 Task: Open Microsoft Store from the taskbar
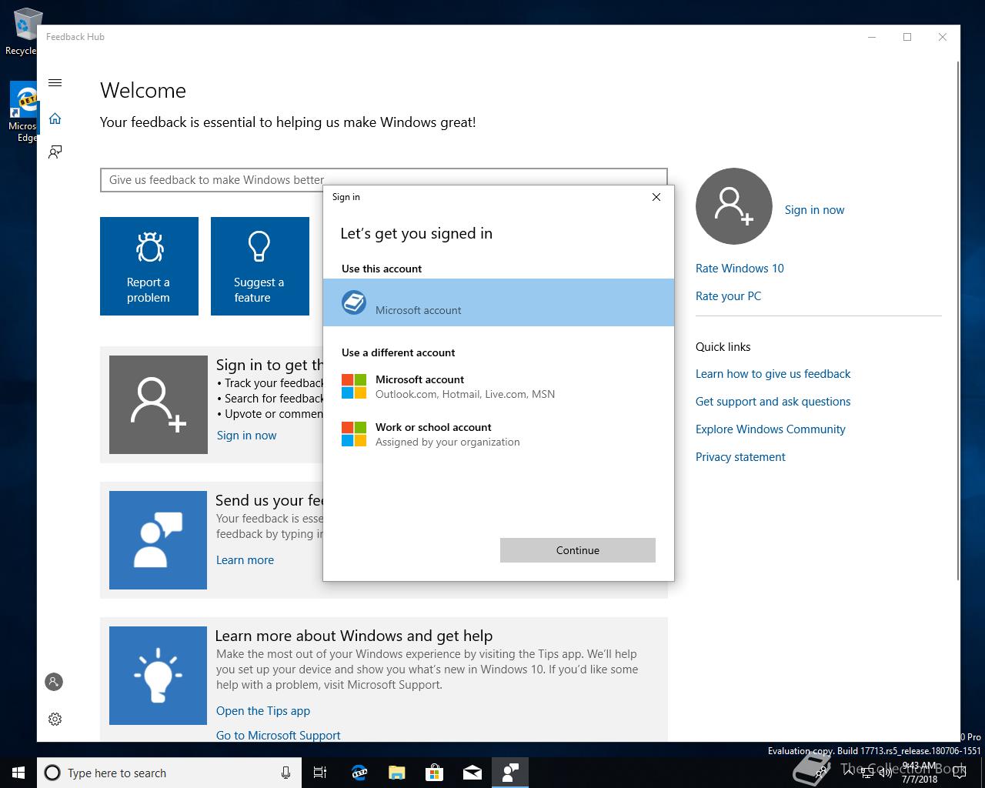(x=434, y=773)
